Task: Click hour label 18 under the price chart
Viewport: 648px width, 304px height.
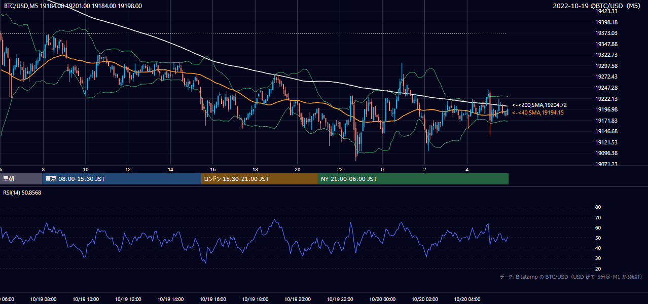Action: point(255,170)
